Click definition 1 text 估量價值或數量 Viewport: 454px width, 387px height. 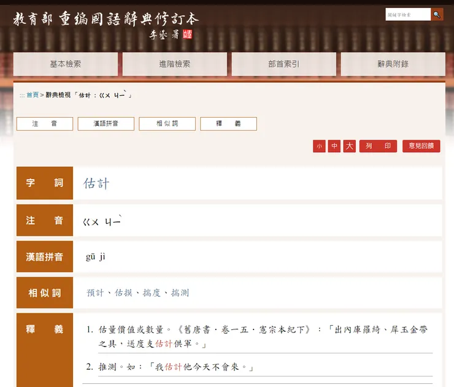coord(131,330)
